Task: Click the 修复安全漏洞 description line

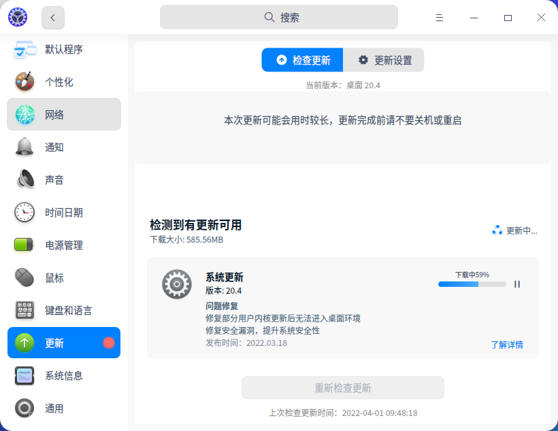Action: coord(263,330)
